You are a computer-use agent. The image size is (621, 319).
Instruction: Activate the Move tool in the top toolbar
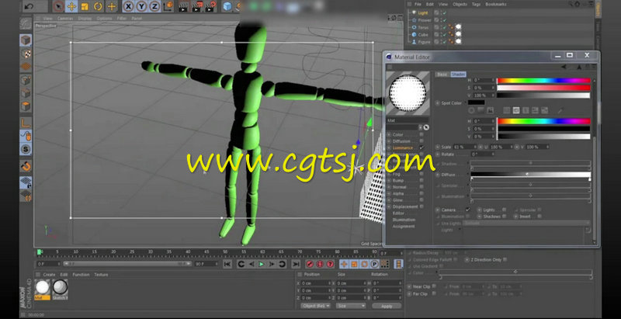coord(71,6)
